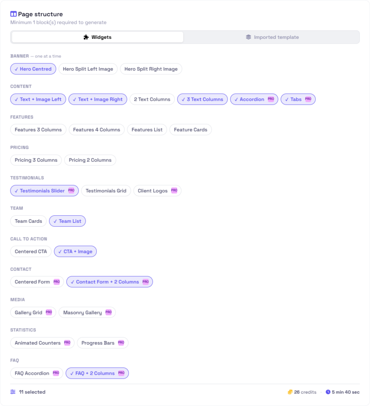Screen dimensions: 370x406
Task: Enable the Features 3 Columns widget
Action: 38,130
